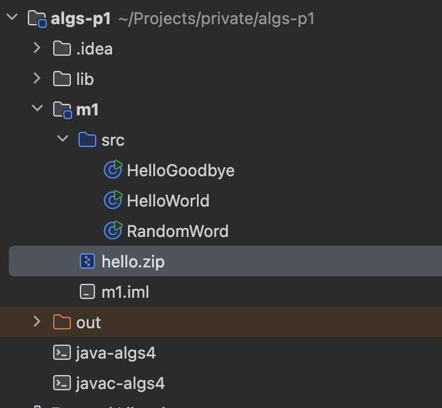Viewport: 442px width, 408px height.
Task: Select the m1 module label
Action: [x=87, y=110]
